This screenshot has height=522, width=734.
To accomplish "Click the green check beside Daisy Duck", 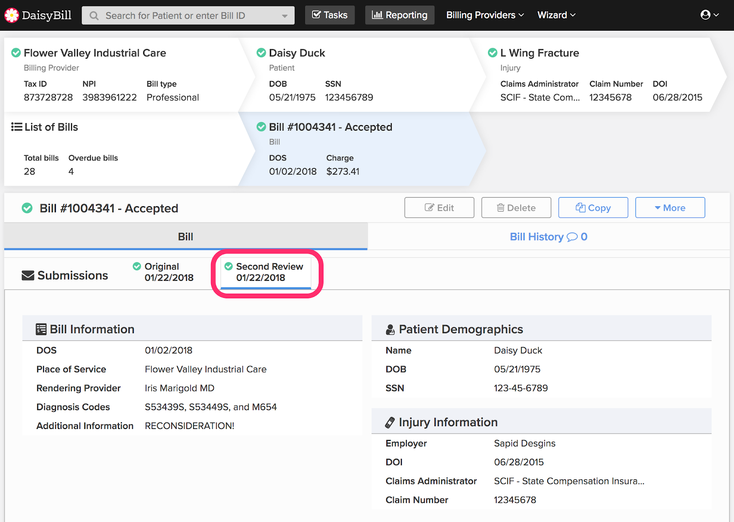I will [x=261, y=53].
